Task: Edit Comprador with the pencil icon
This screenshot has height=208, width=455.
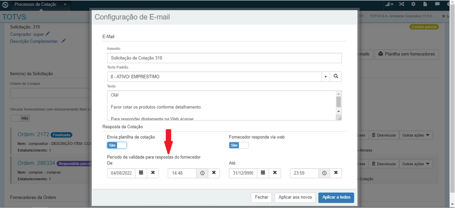Action: (x=48, y=34)
